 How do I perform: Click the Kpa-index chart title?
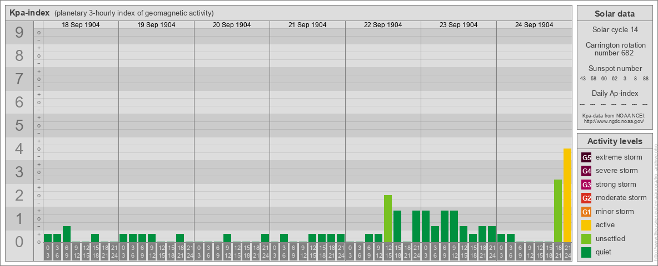pyautogui.click(x=30, y=13)
